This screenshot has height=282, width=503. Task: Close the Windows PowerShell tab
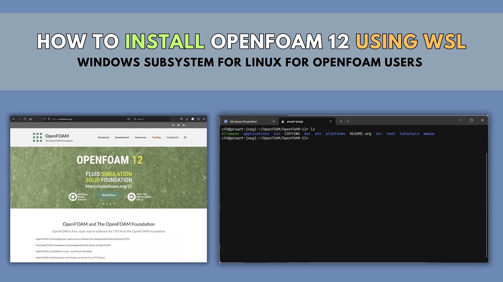point(274,121)
